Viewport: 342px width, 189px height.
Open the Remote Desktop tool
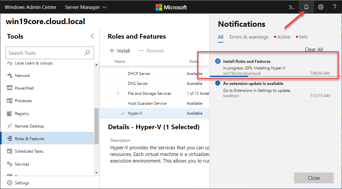(29, 126)
